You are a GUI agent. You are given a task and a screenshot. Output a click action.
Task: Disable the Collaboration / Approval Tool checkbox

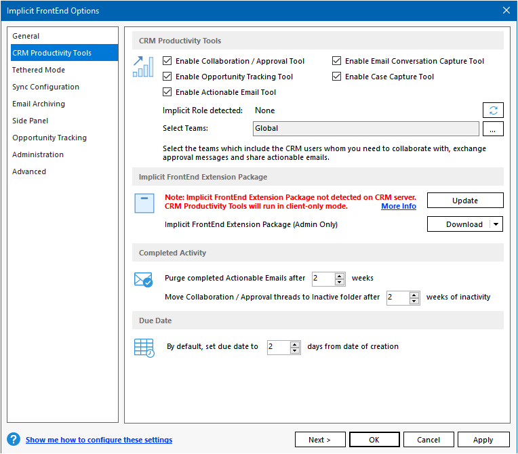coord(167,61)
